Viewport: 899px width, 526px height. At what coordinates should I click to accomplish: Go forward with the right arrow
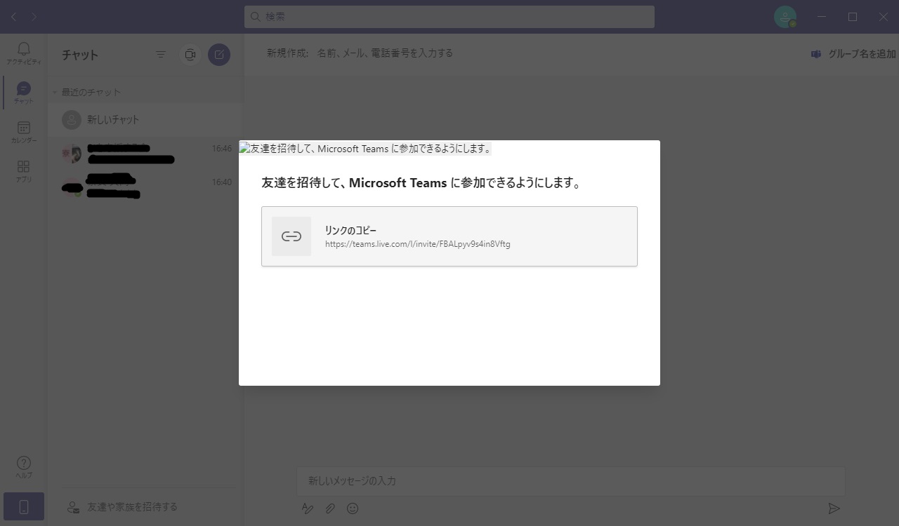(34, 17)
